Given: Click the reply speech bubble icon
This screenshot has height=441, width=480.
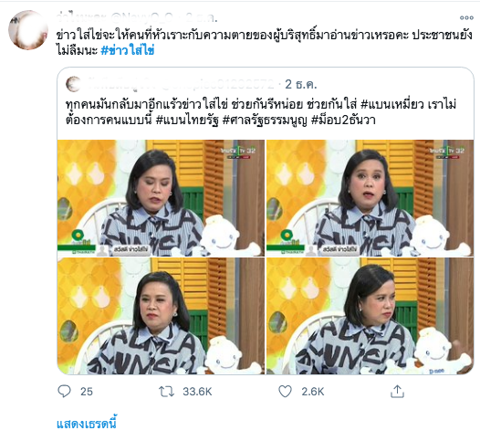Looking at the screenshot, I should pyautogui.click(x=64, y=391).
